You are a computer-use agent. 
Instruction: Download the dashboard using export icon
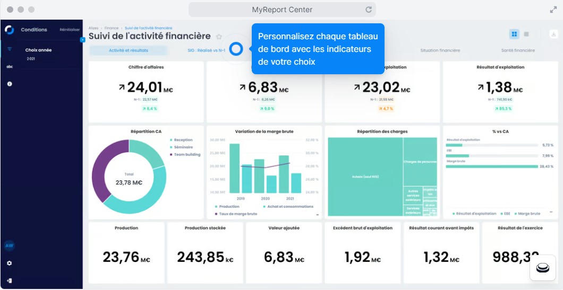coord(553,34)
